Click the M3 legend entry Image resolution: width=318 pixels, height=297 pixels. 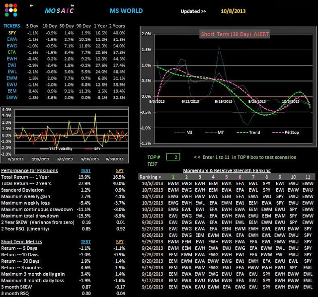183,133
